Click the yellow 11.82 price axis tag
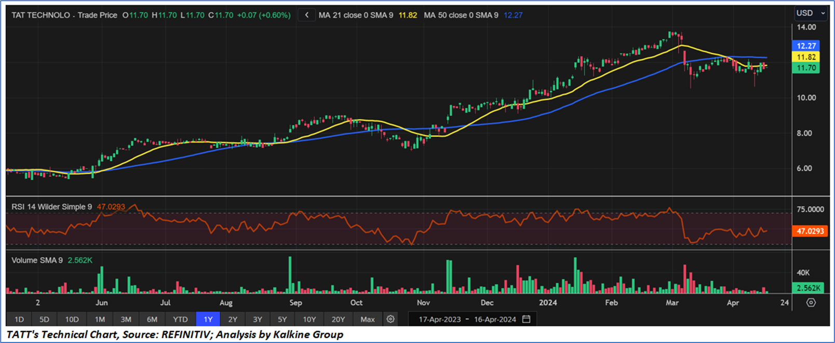835x343 pixels. [x=806, y=57]
